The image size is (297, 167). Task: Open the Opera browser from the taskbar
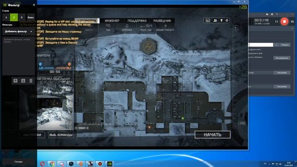[42, 164]
